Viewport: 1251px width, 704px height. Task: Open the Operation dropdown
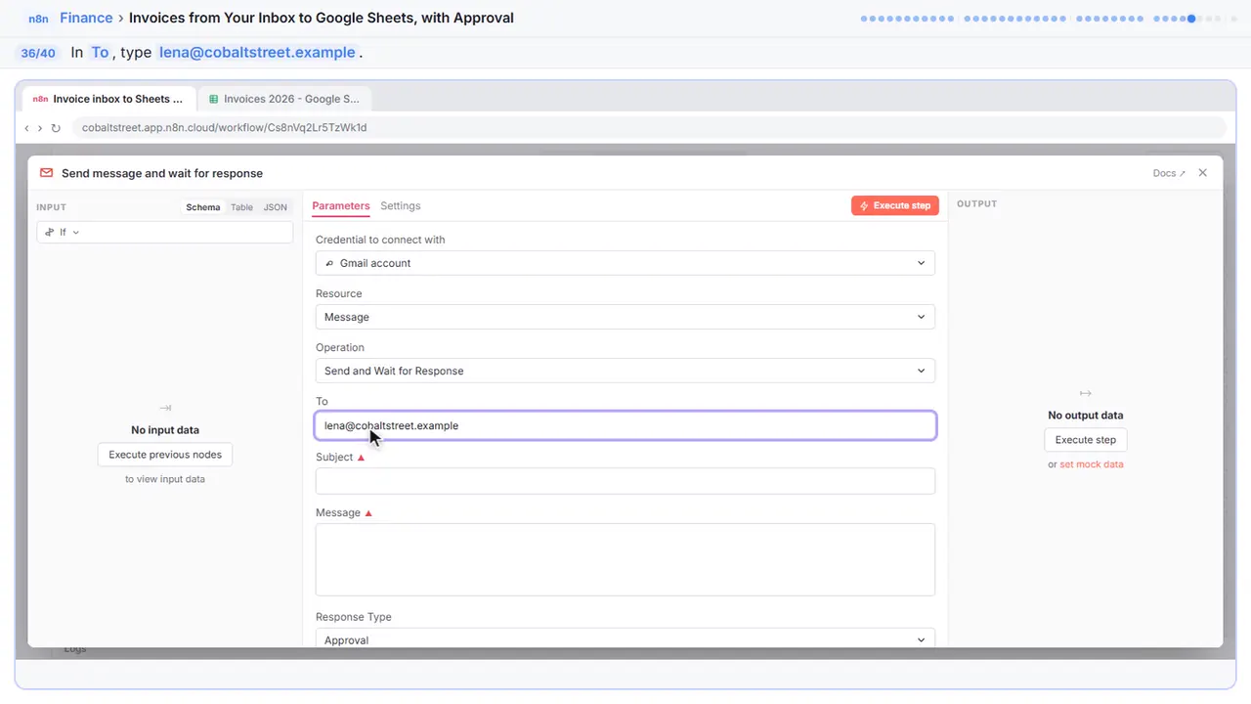[625, 371]
